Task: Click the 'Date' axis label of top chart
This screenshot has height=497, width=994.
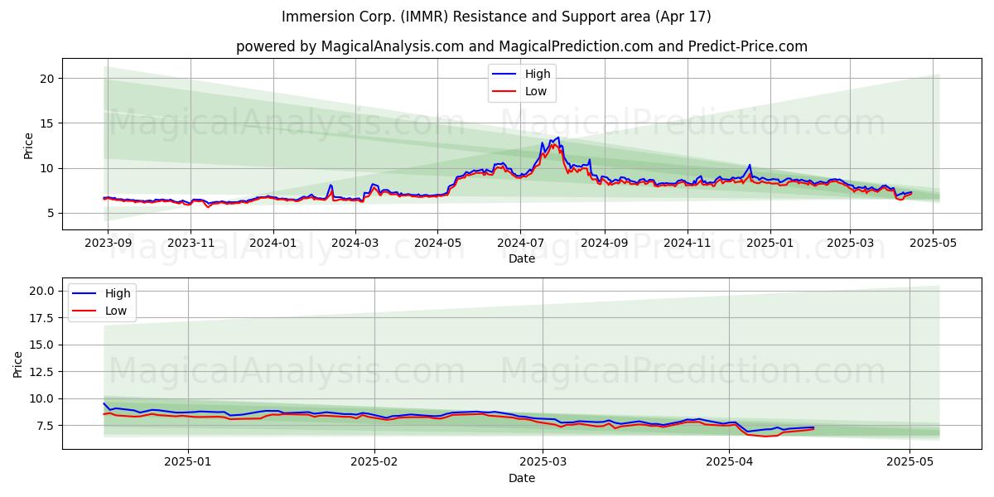Action: click(x=522, y=258)
